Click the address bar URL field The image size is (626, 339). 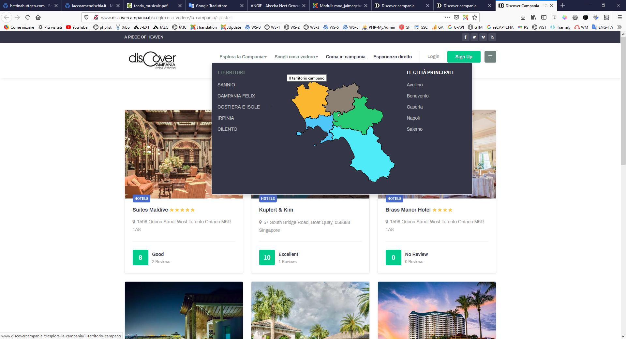261,17
